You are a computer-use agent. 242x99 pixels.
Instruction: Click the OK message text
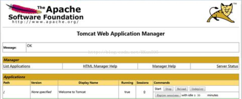[30, 46]
